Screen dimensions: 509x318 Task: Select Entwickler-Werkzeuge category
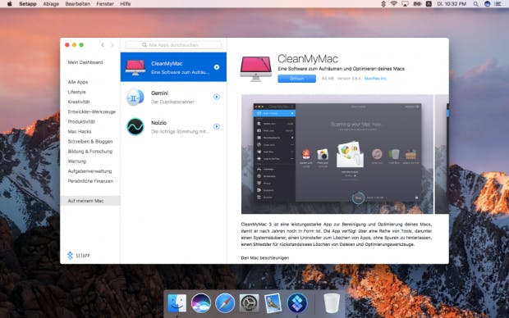(x=92, y=111)
